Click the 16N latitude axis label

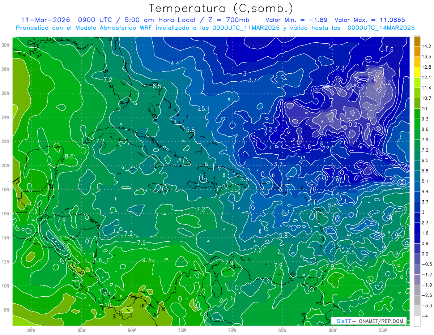tap(6, 214)
